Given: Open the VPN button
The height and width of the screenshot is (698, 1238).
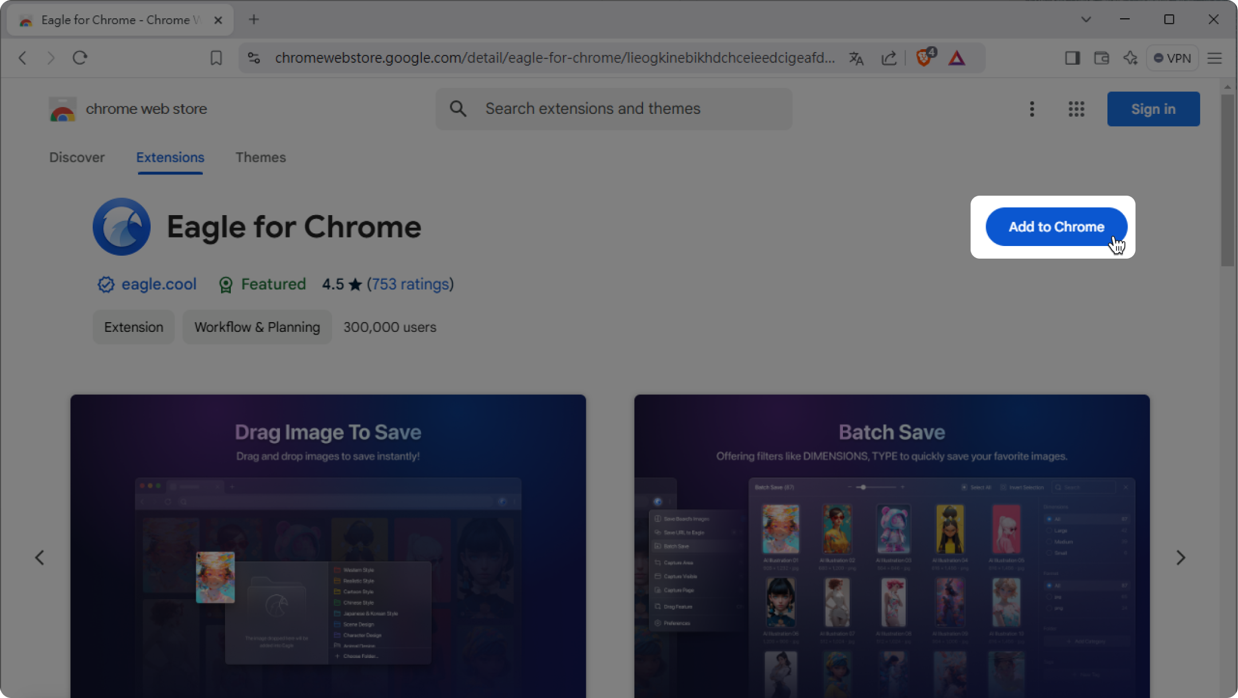Looking at the screenshot, I should pyautogui.click(x=1172, y=58).
